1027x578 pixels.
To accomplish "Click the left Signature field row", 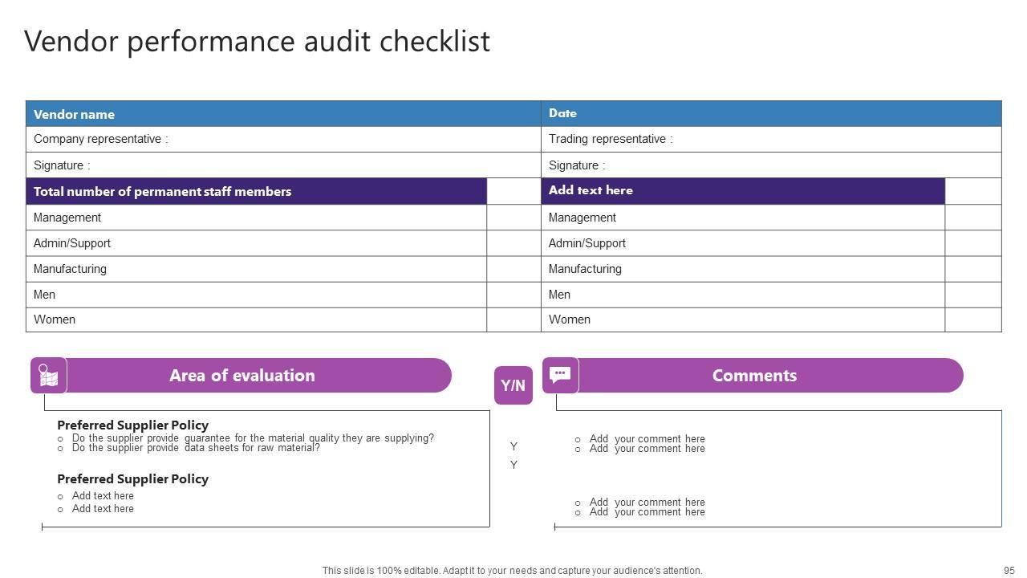I will (x=283, y=165).
